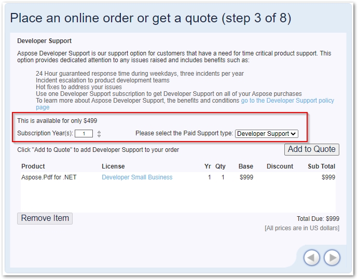Click the $999 sub total value in row
Screen dimensions: 358x280
[x=328, y=177]
